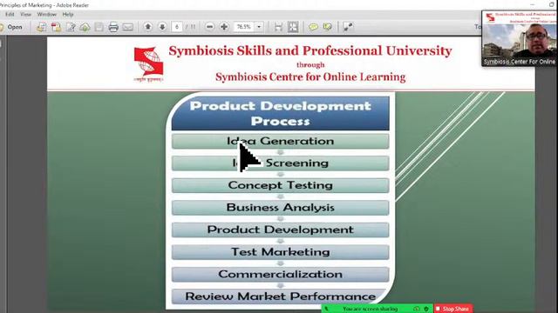Viewport: 558px width, 313px height.
Task: Click 'Idea Generation' step text
Action: [281, 141]
